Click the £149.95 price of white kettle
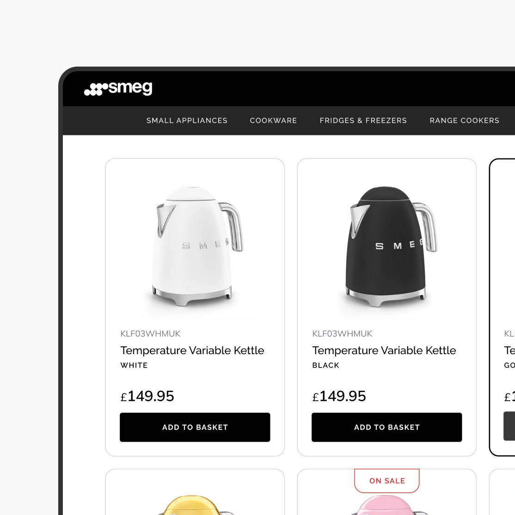The width and height of the screenshot is (515, 515). 147,396
